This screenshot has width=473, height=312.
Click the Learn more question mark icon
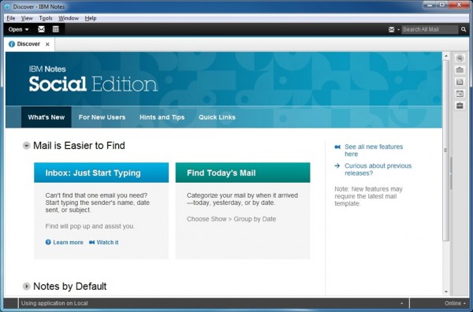(x=48, y=242)
